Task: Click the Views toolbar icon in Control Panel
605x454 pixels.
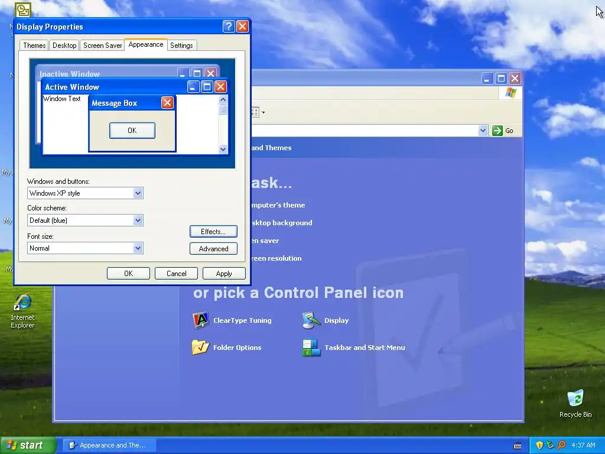Action: tap(255, 112)
